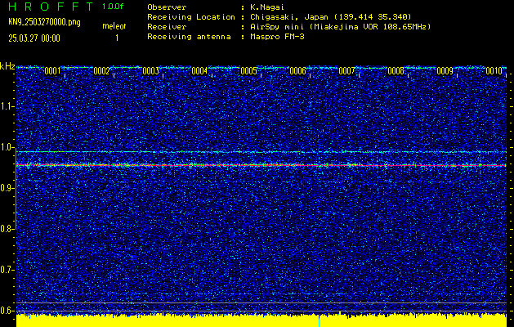This screenshot has width=514, height=327.
Task: Select the meteor count value 1
Action: [117, 38]
